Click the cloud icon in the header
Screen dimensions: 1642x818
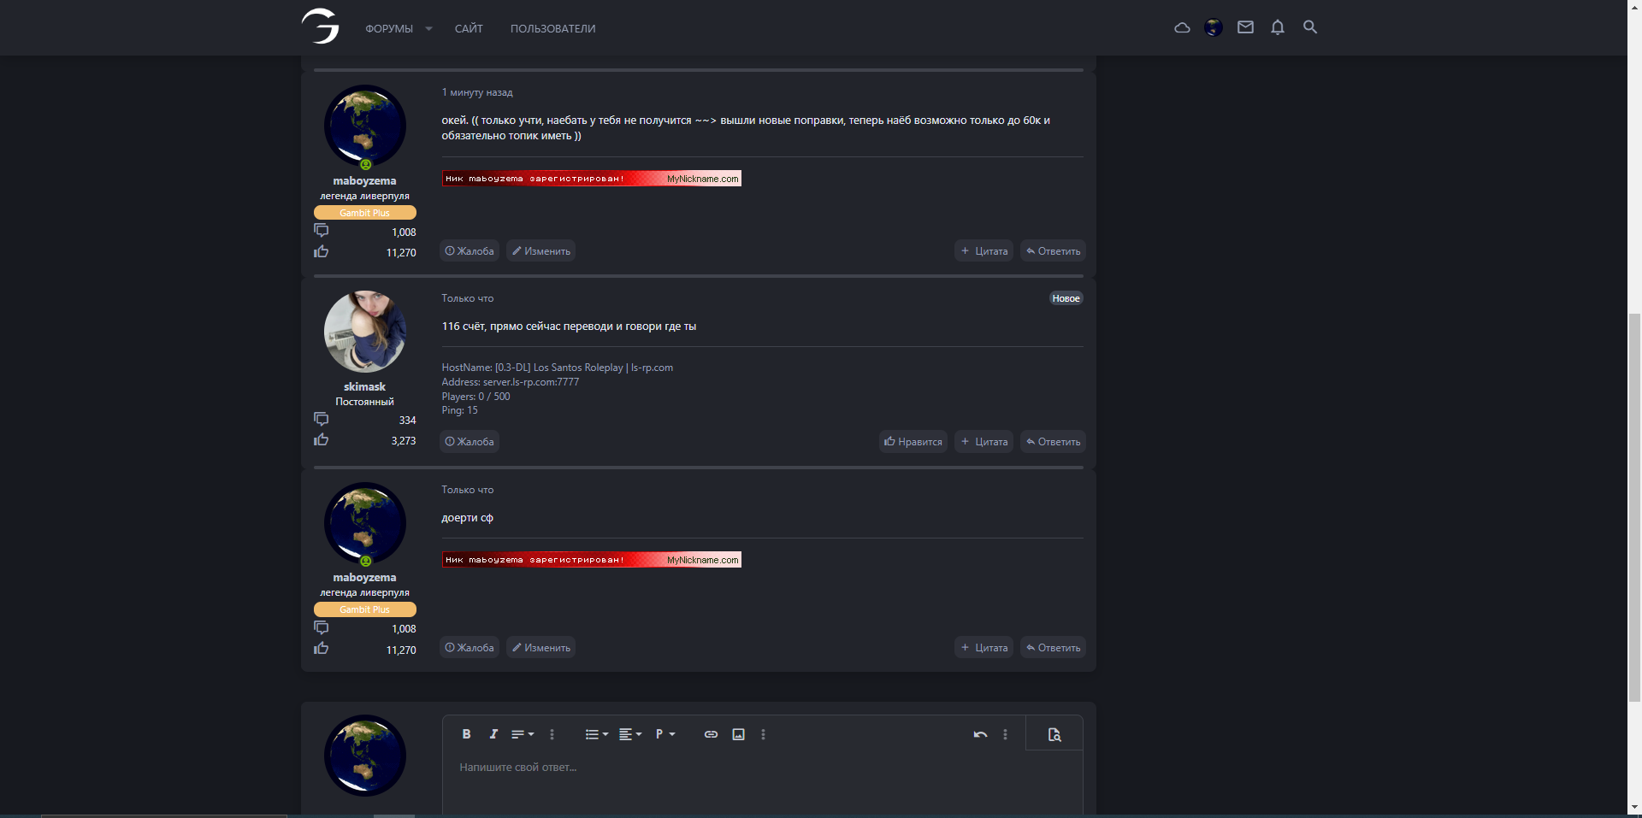pos(1182,27)
